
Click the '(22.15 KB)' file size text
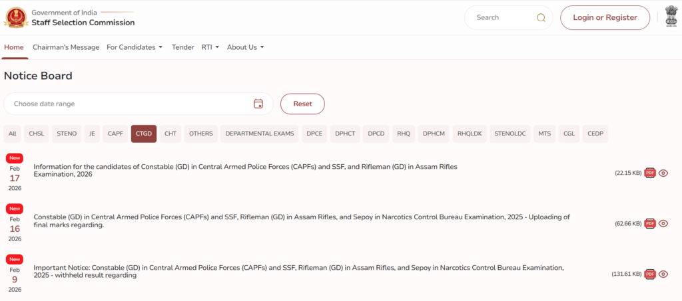[628, 173]
